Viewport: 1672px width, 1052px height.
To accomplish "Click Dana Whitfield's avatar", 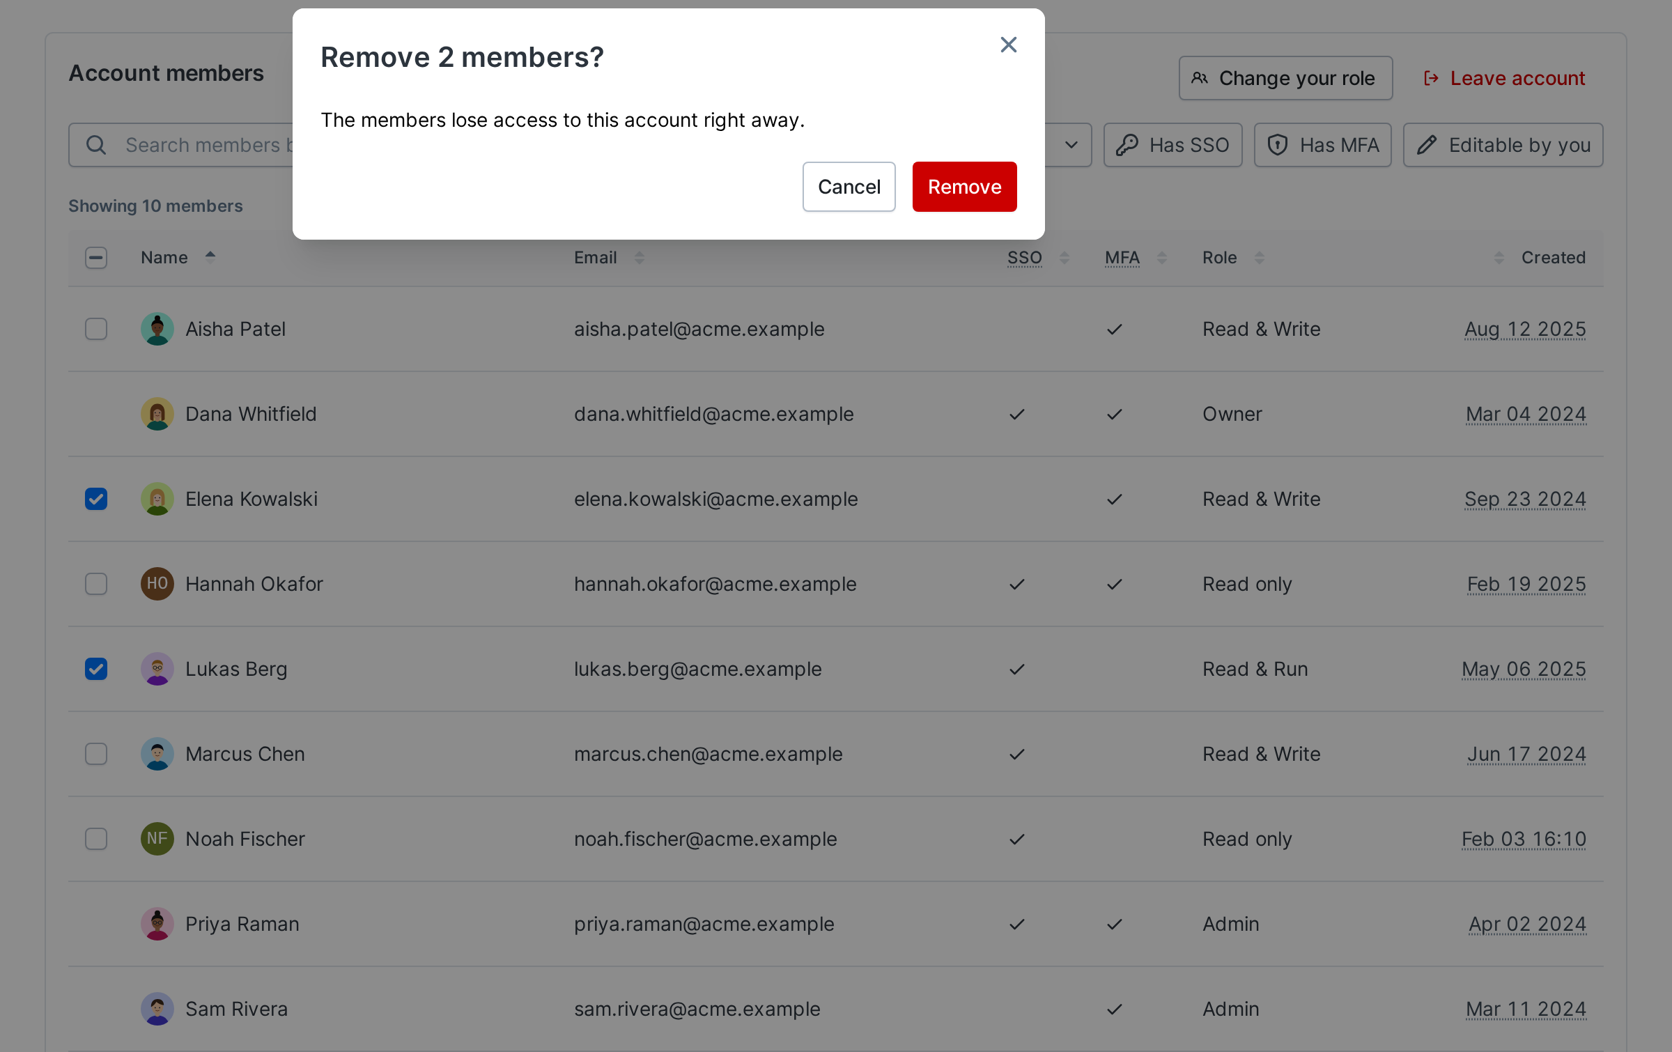I will (x=157, y=414).
